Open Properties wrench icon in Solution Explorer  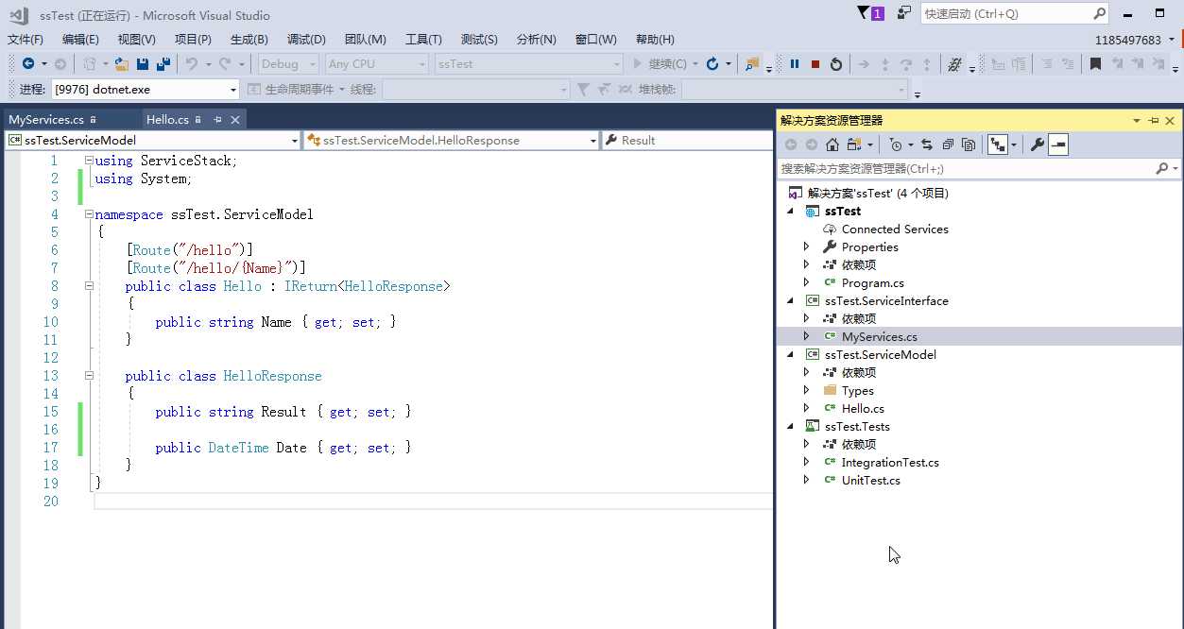(1037, 144)
